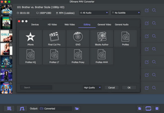164x113 pixels.
Task: Switch to the Devices tab
Action: point(35,24)
